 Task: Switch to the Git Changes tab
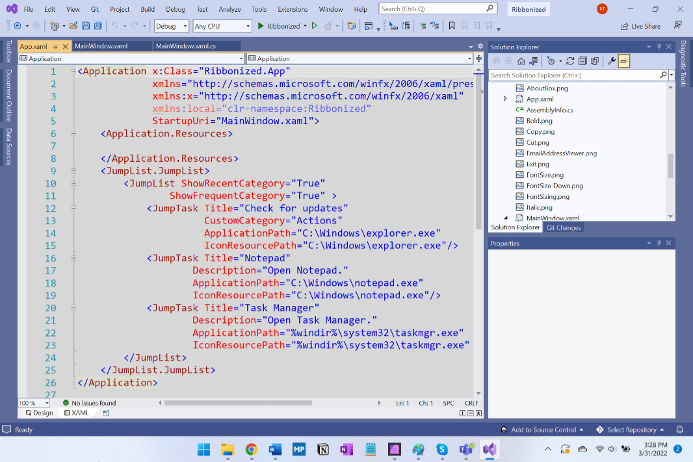click(x=564, y=227)
